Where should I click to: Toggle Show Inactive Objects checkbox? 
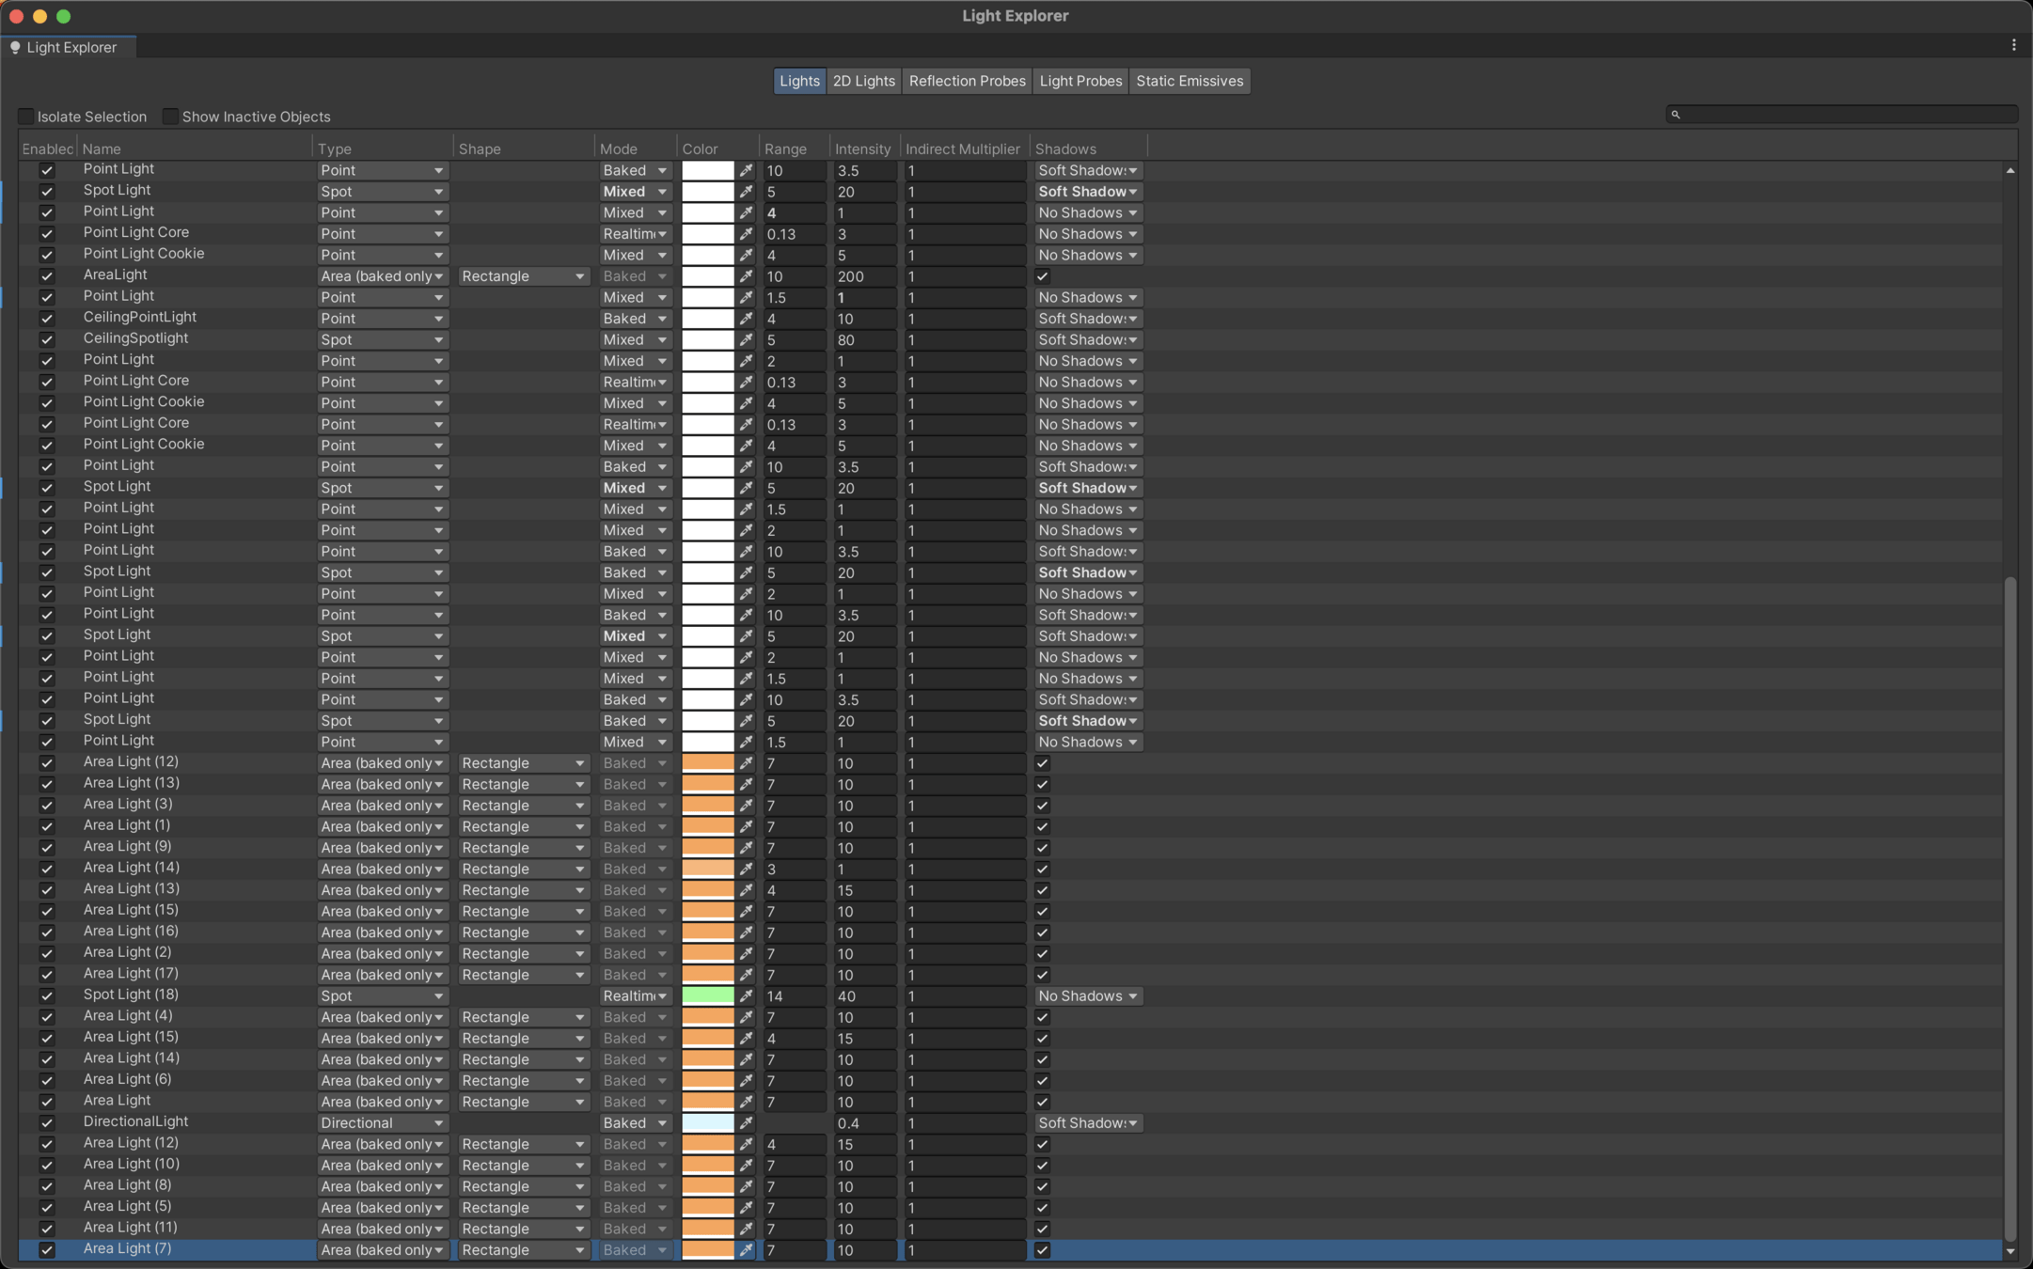point(170,117)
